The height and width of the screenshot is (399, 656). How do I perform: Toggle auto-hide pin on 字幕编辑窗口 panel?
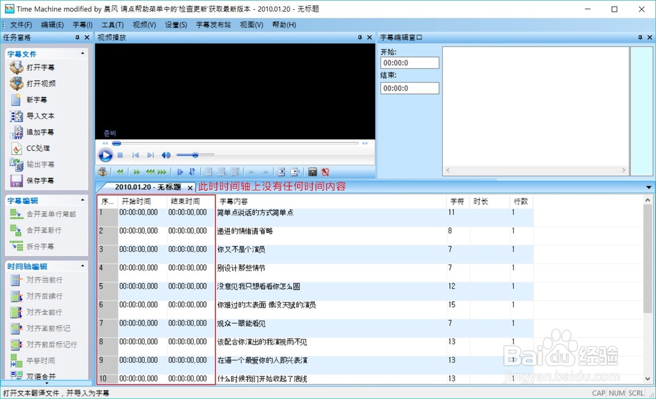pos(640,37)
